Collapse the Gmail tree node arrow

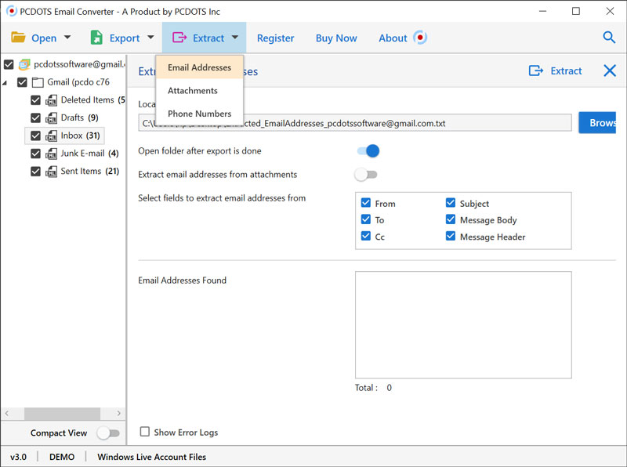point(5,83)
